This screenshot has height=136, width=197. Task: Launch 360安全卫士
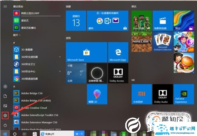point(37,64)
